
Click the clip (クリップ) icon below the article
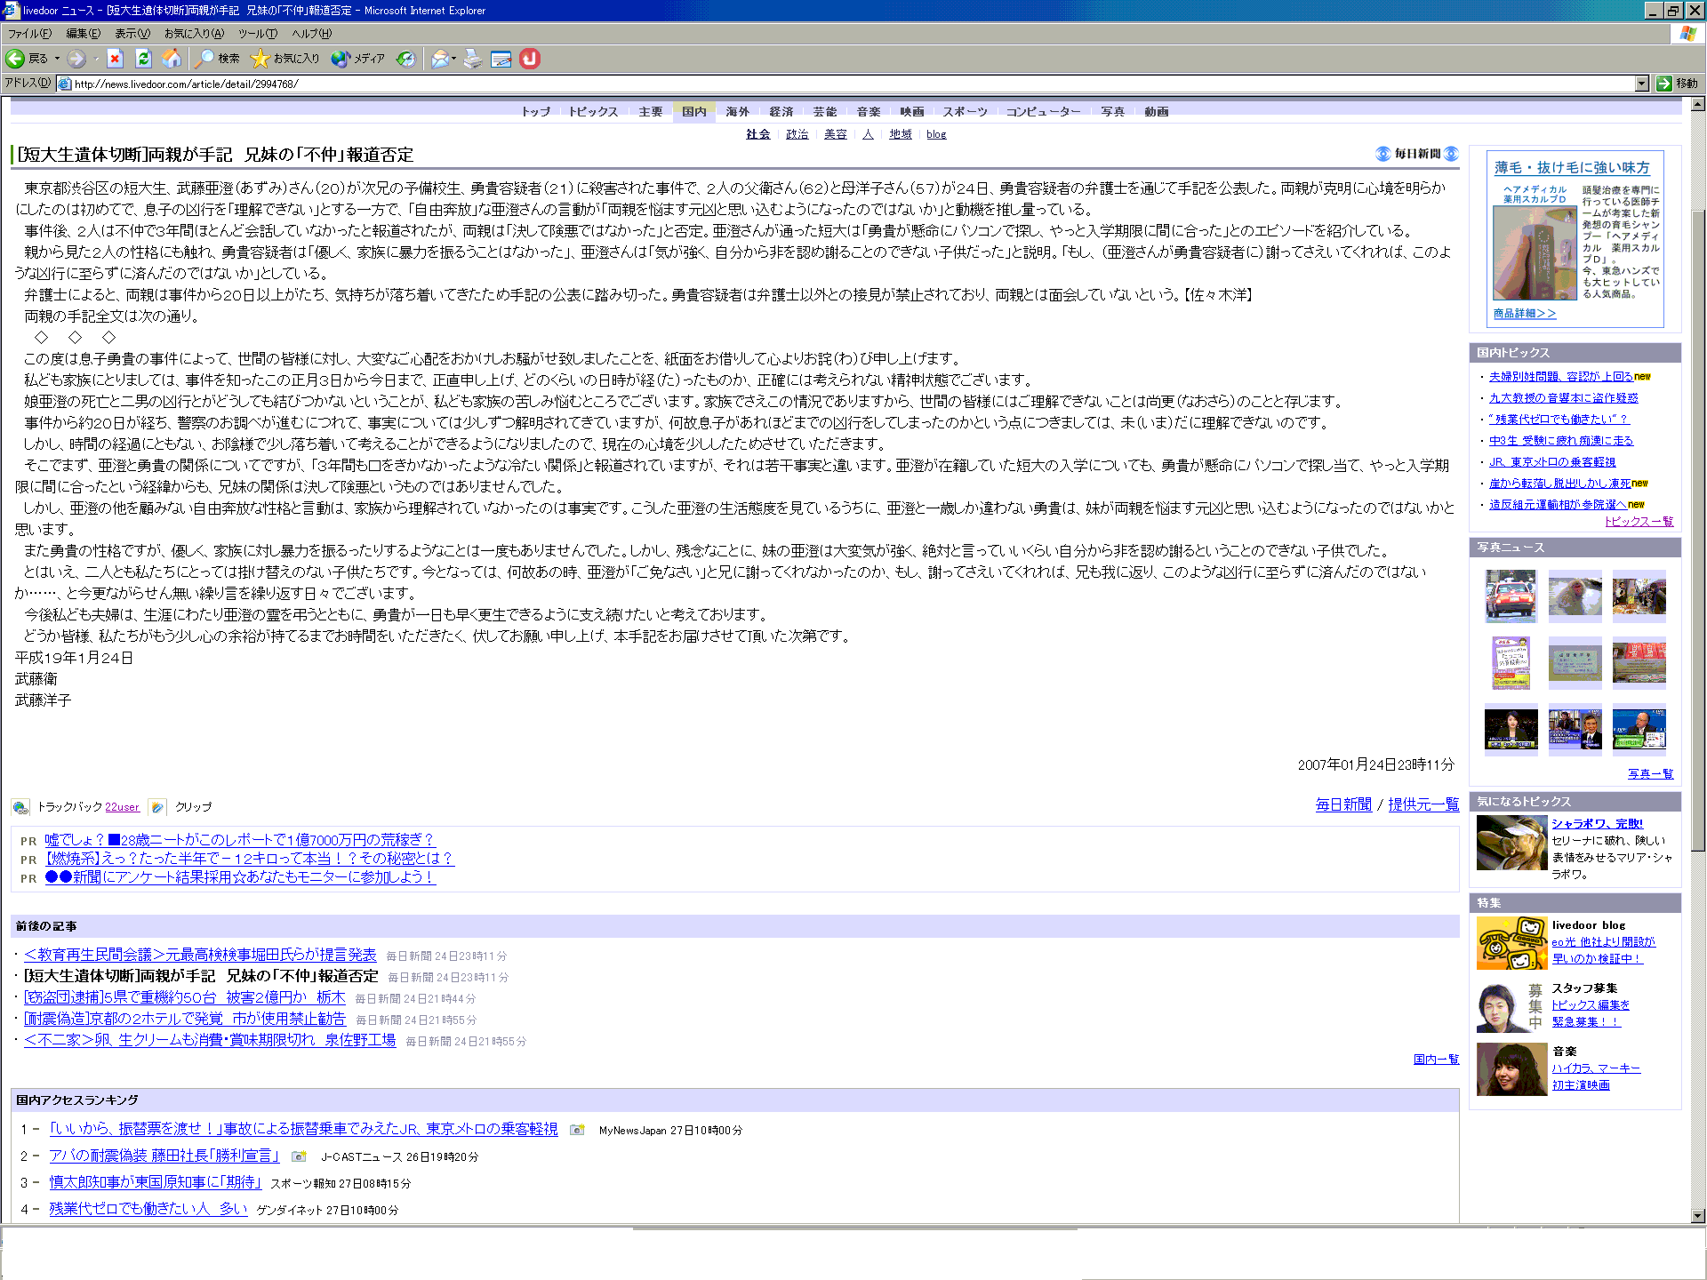[x=157, y=807]
